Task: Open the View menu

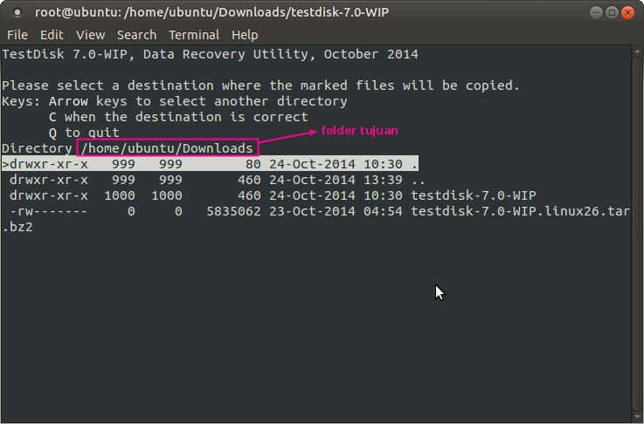Action: tap(90, 35)
